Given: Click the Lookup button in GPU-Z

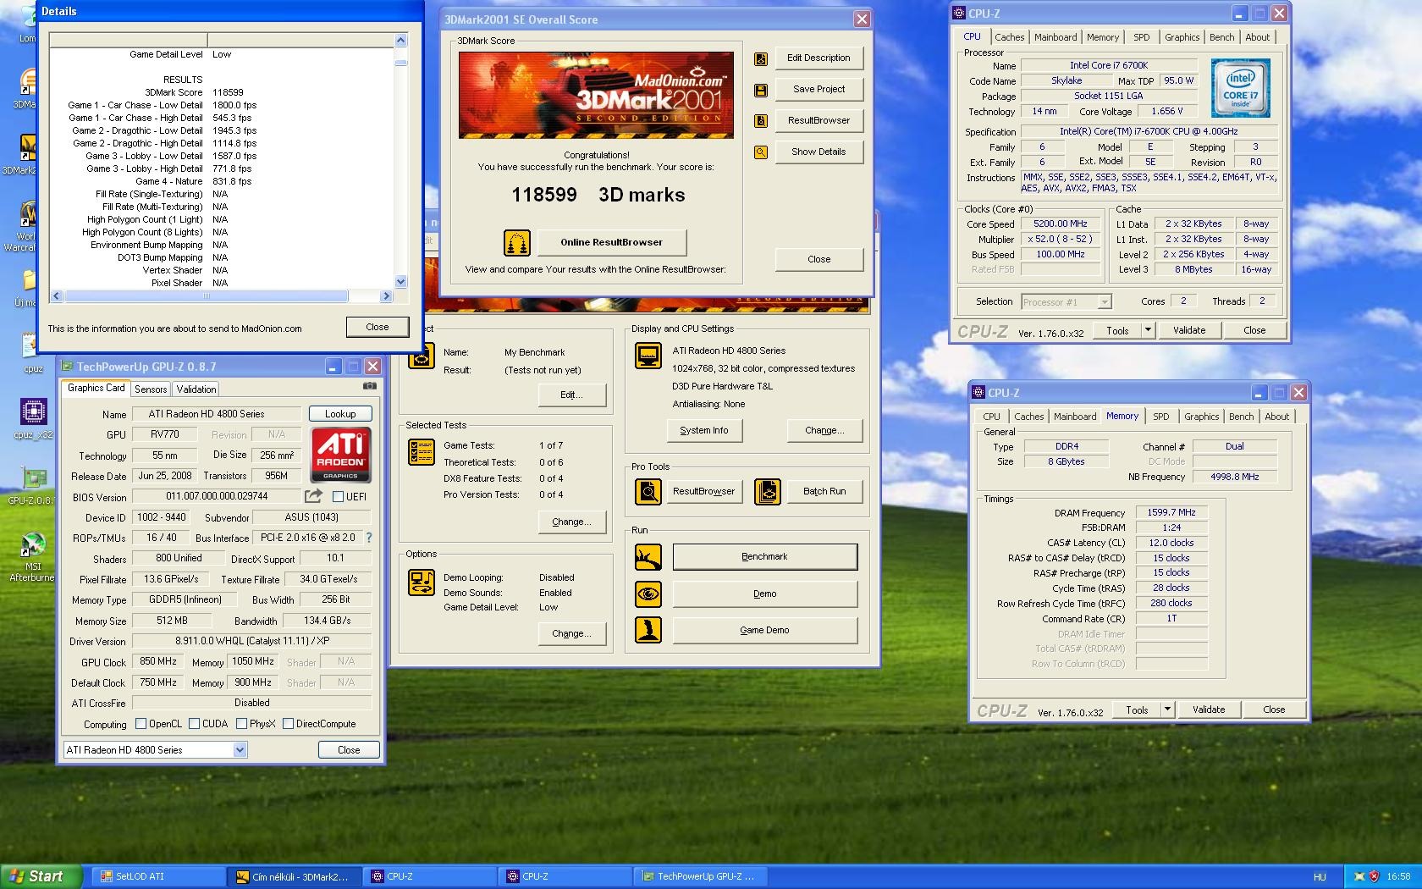Looking at the screenshot, I should (x=340, y=414).
